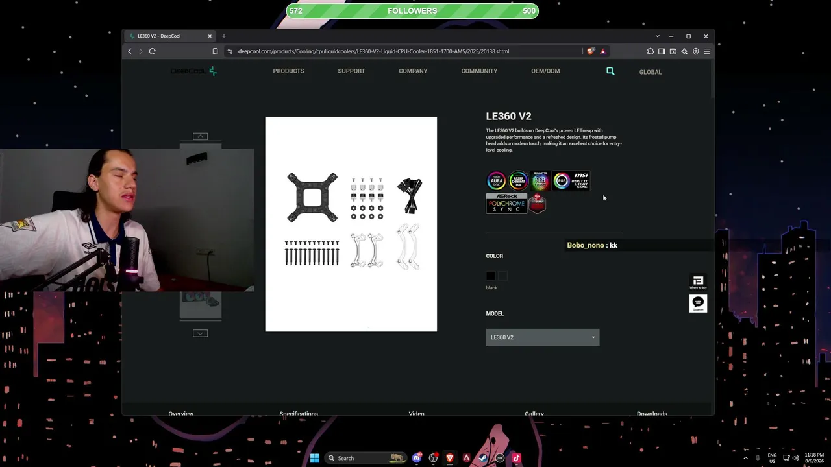Click the Where to buy icon
This screenshot has width=831, height=467.
click(698, 281)
